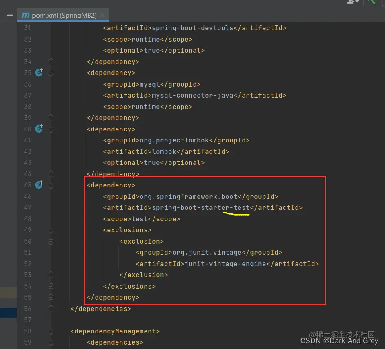Click the '</exclusion>' closing tag
Viewport: 385px width, 349px height.
[x=144, y=275]
